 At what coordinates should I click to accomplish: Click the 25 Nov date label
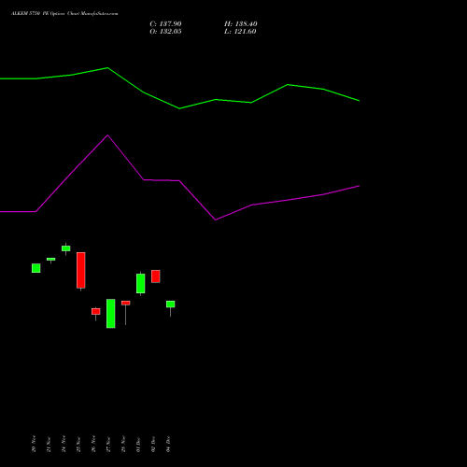[78, 444]
